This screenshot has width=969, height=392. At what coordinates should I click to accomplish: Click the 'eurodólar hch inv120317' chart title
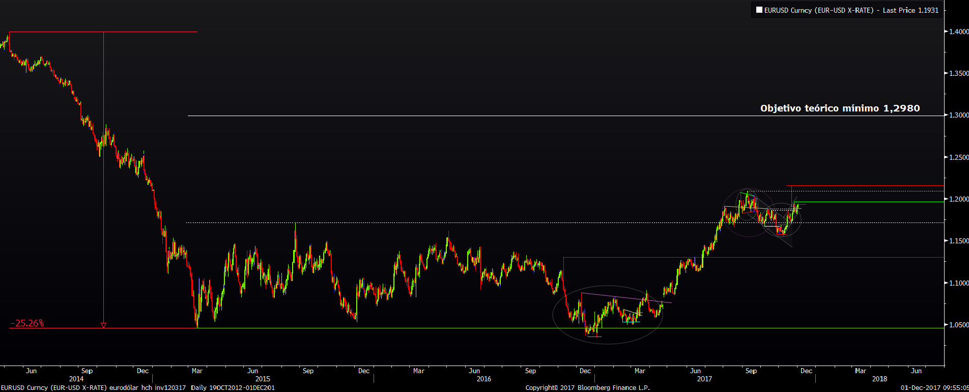[148, 388]
